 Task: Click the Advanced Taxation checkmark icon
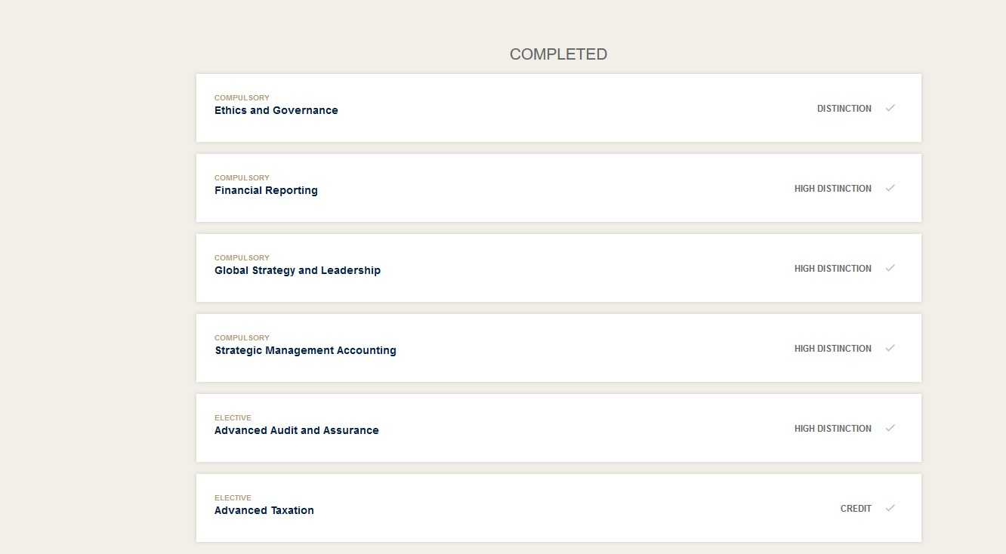pos(890,508)
